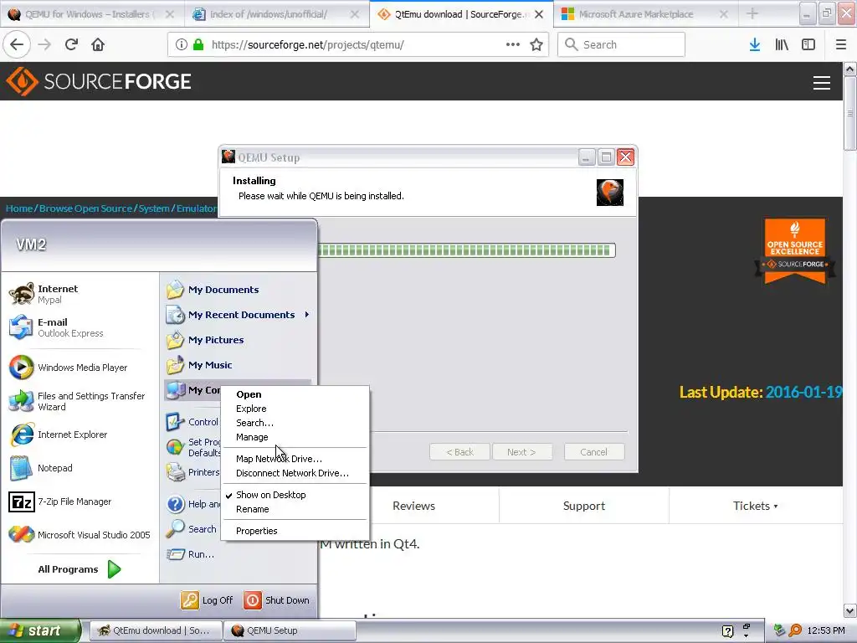Switch to QtEmu download taskbar button
The height and width of the screenshot is (643, 857).
point(155,630)
